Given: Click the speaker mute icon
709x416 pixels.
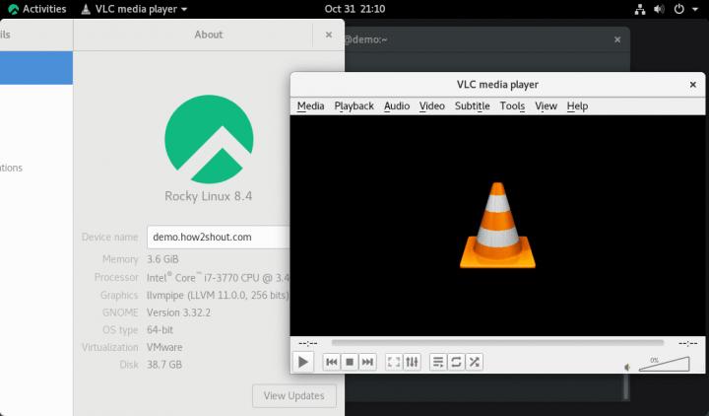Looking at the screenshot, I should click(x=627, y=367).
